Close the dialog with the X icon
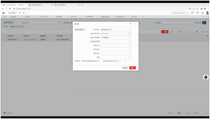This screenshot has height=119, width=211. click(x=136, y=24)
